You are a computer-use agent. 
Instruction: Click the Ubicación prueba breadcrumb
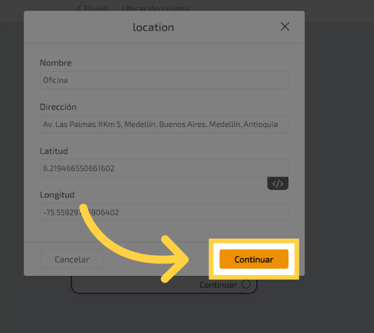point(155,9)
